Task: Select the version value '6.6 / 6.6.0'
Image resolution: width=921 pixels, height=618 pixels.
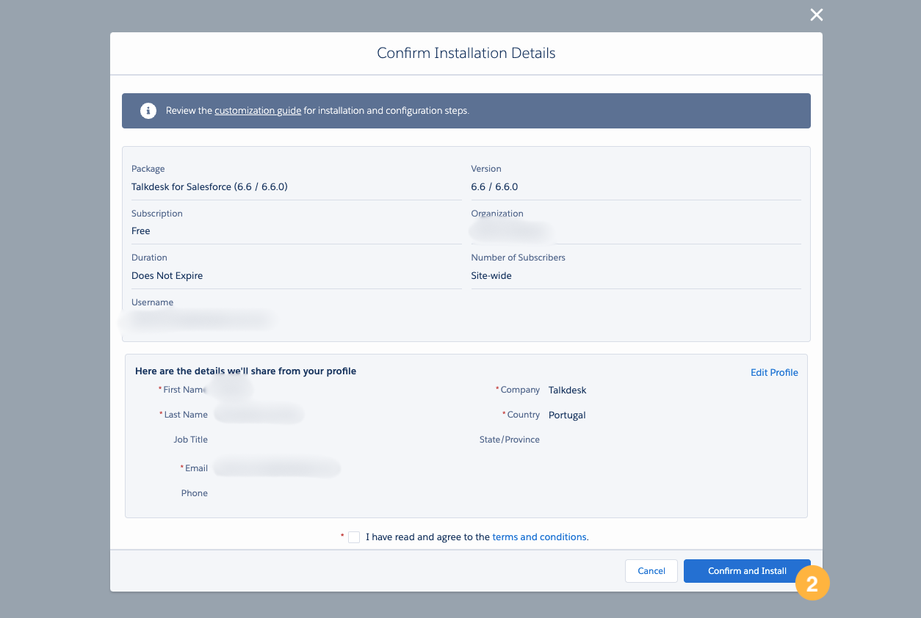Action: click(x=494, y=186)
